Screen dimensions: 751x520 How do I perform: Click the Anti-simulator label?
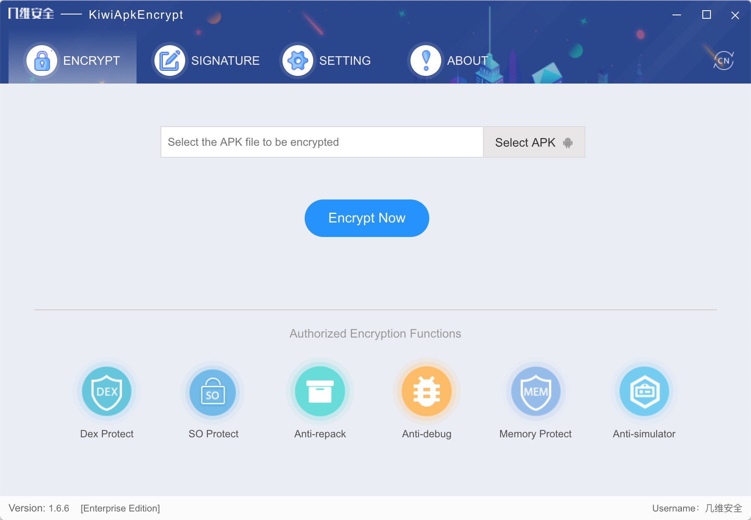pos(644,434)
